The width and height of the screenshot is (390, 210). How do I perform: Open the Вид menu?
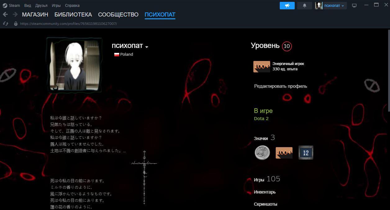click(x=28, y=6)
